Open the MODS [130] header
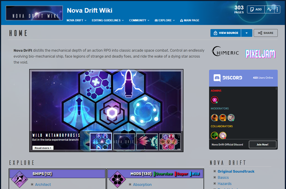 pyautogui.click(x=141, y=174)
